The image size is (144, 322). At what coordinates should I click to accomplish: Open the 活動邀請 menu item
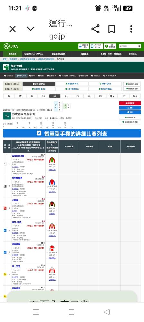tap(85, 54)
